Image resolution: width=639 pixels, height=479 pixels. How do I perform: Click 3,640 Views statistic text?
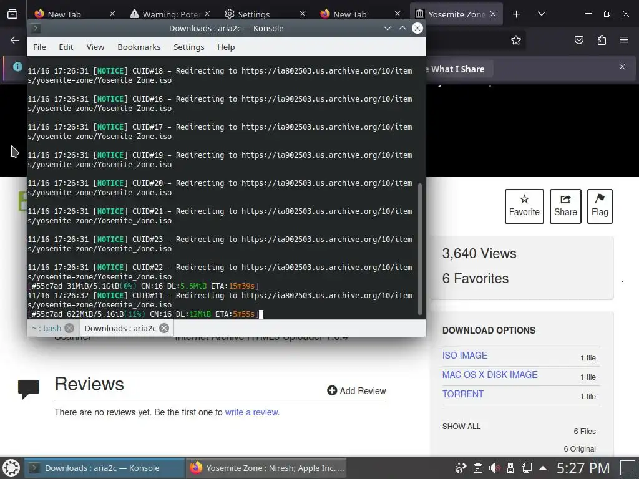479,253
